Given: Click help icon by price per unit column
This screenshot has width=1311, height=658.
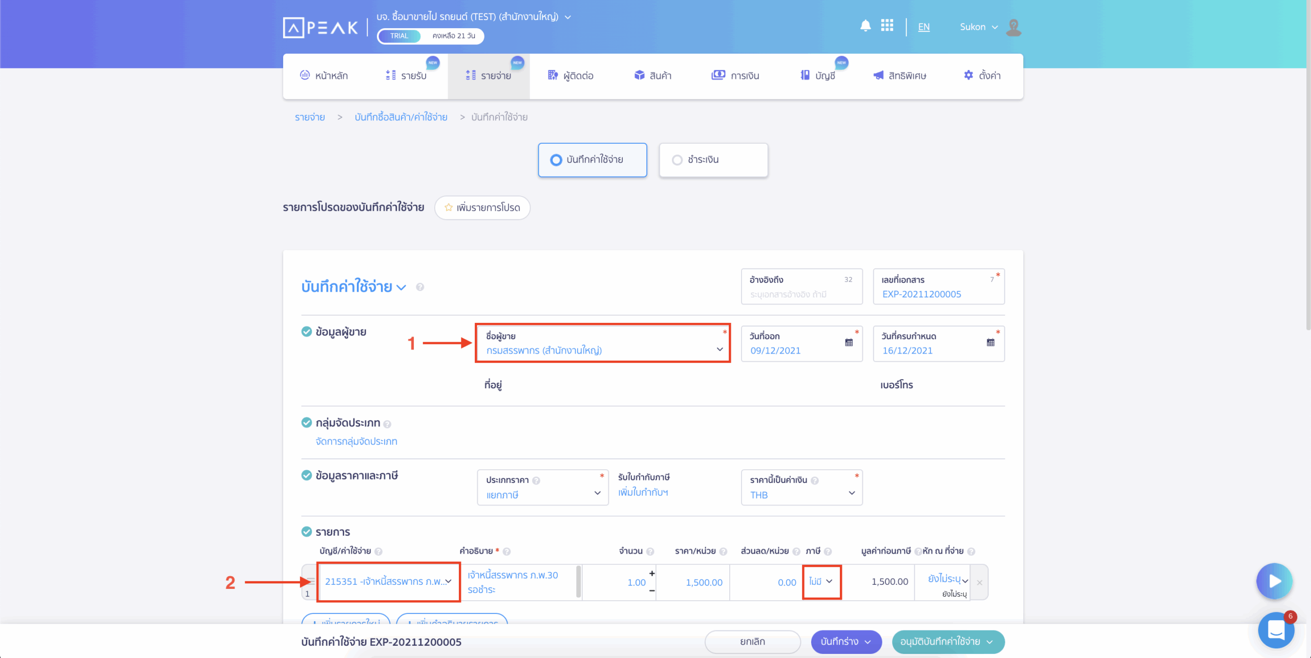Looking at the screenshot, I should [723, 552].
